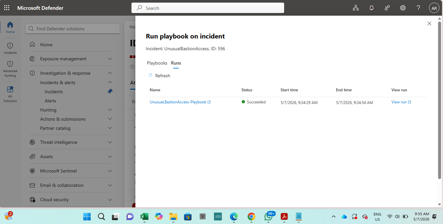Expand Exposure management chevron

point(110,59)
